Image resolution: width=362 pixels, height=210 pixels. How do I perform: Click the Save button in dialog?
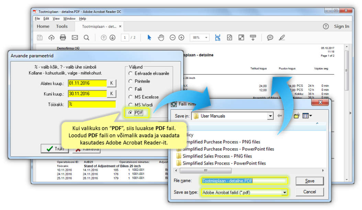[x=309, y=181]
